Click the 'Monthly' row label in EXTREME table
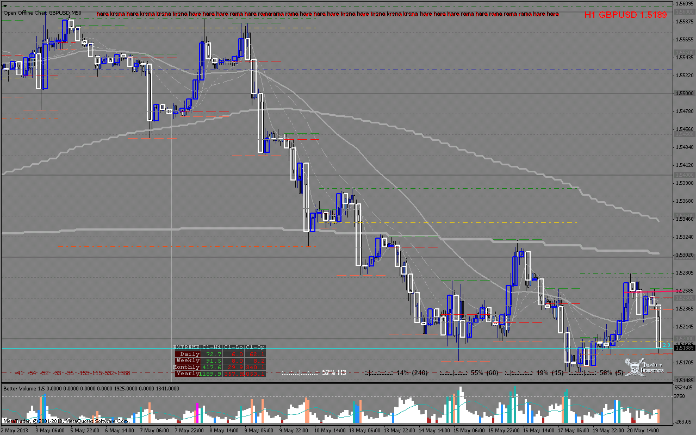The image size is (696, 435). click(187, 367)
